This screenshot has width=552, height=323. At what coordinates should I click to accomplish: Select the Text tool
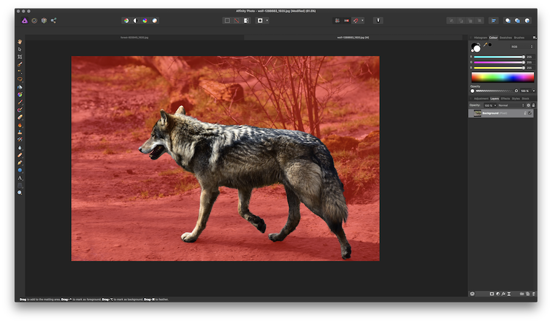point(20,177)
